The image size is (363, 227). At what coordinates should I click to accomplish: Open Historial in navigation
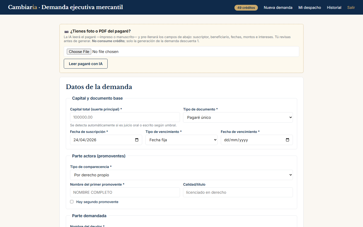click(334, 8)
